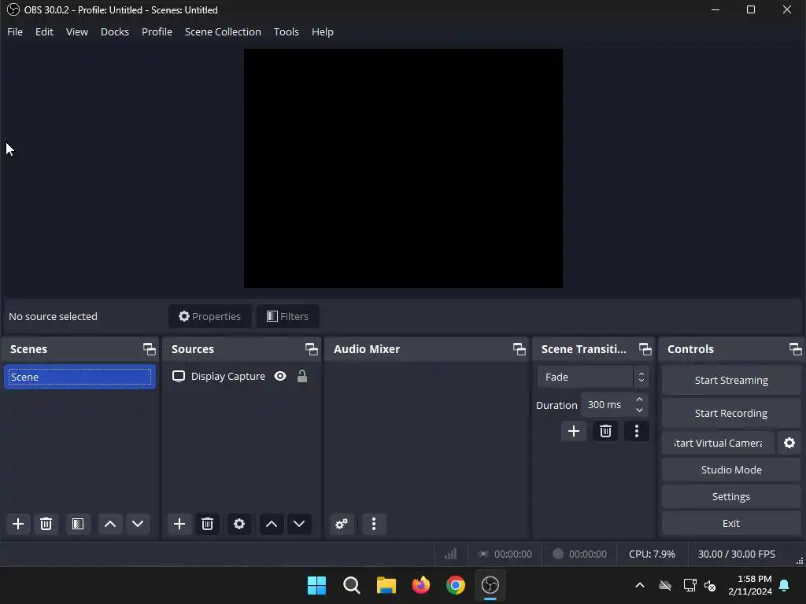The height and width of the screenshot is (604, 806).
Task: Click Start Streaming button
Action: [x=731, y=380]
